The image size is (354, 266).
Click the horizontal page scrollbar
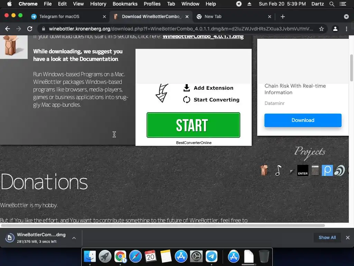(162, 225)
